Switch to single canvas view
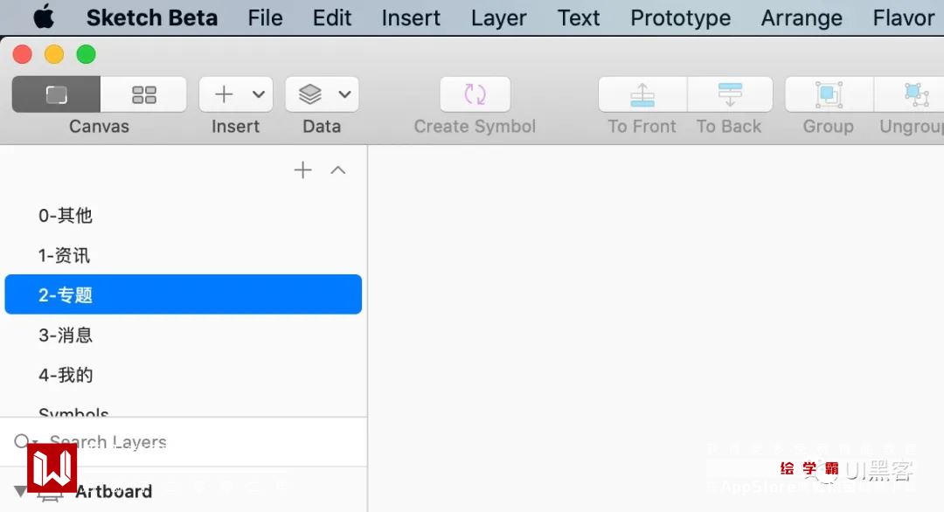Image resolution: width=944 pixels, height=512 pixels. [56, 94]
